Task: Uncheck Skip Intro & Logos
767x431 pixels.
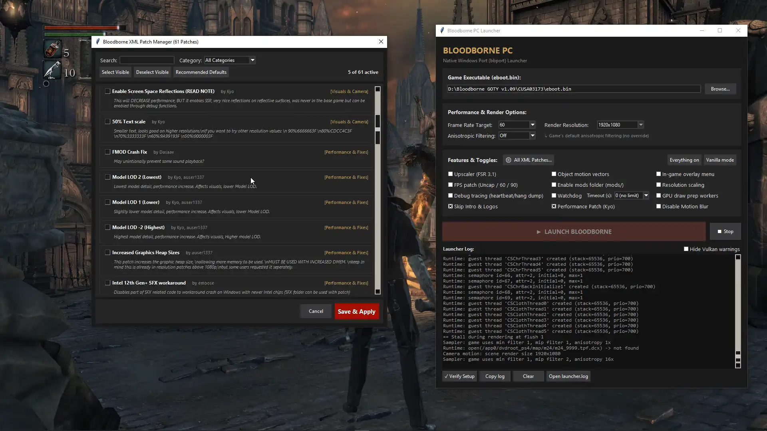Action: pyautogui.click(x=451, y=206)
